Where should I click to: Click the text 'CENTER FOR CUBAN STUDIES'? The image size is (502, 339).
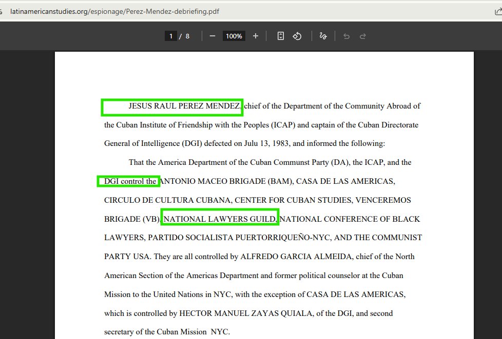click(x=293, y=200)
